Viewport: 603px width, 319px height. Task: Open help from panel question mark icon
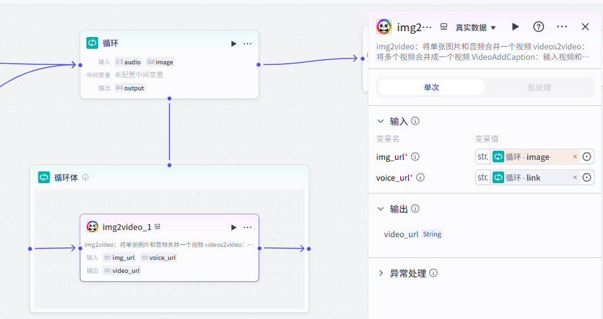coord(539,27)
